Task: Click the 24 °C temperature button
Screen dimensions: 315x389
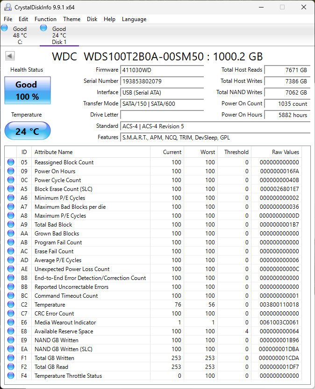Action: coord(28,131)
